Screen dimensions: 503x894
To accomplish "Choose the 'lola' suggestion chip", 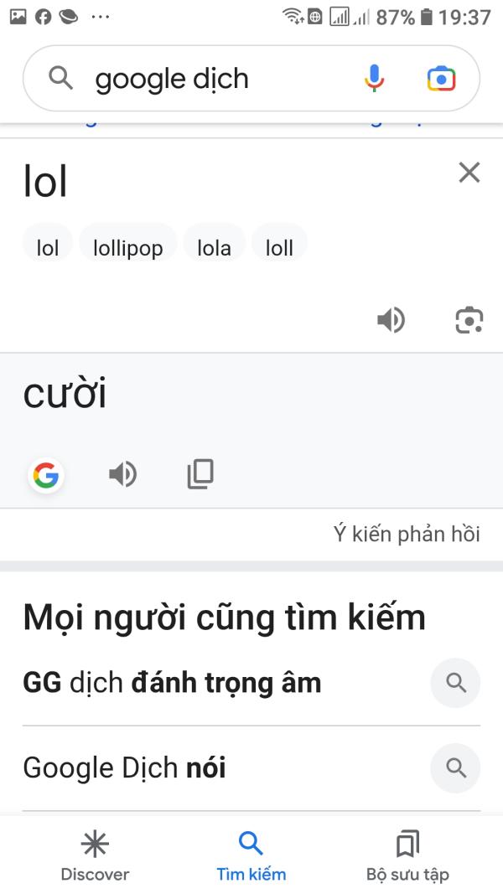I will pyautogui.click(x=214, y=248).
